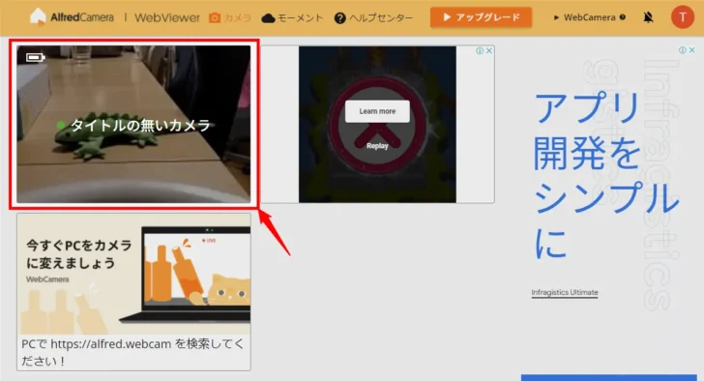Click the Infragistics Ultimate link

coord(565,293)
